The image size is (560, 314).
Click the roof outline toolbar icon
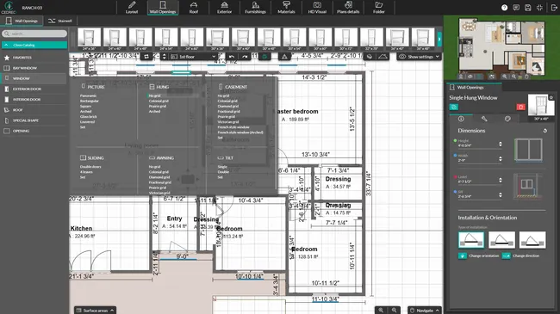point(383,57)
